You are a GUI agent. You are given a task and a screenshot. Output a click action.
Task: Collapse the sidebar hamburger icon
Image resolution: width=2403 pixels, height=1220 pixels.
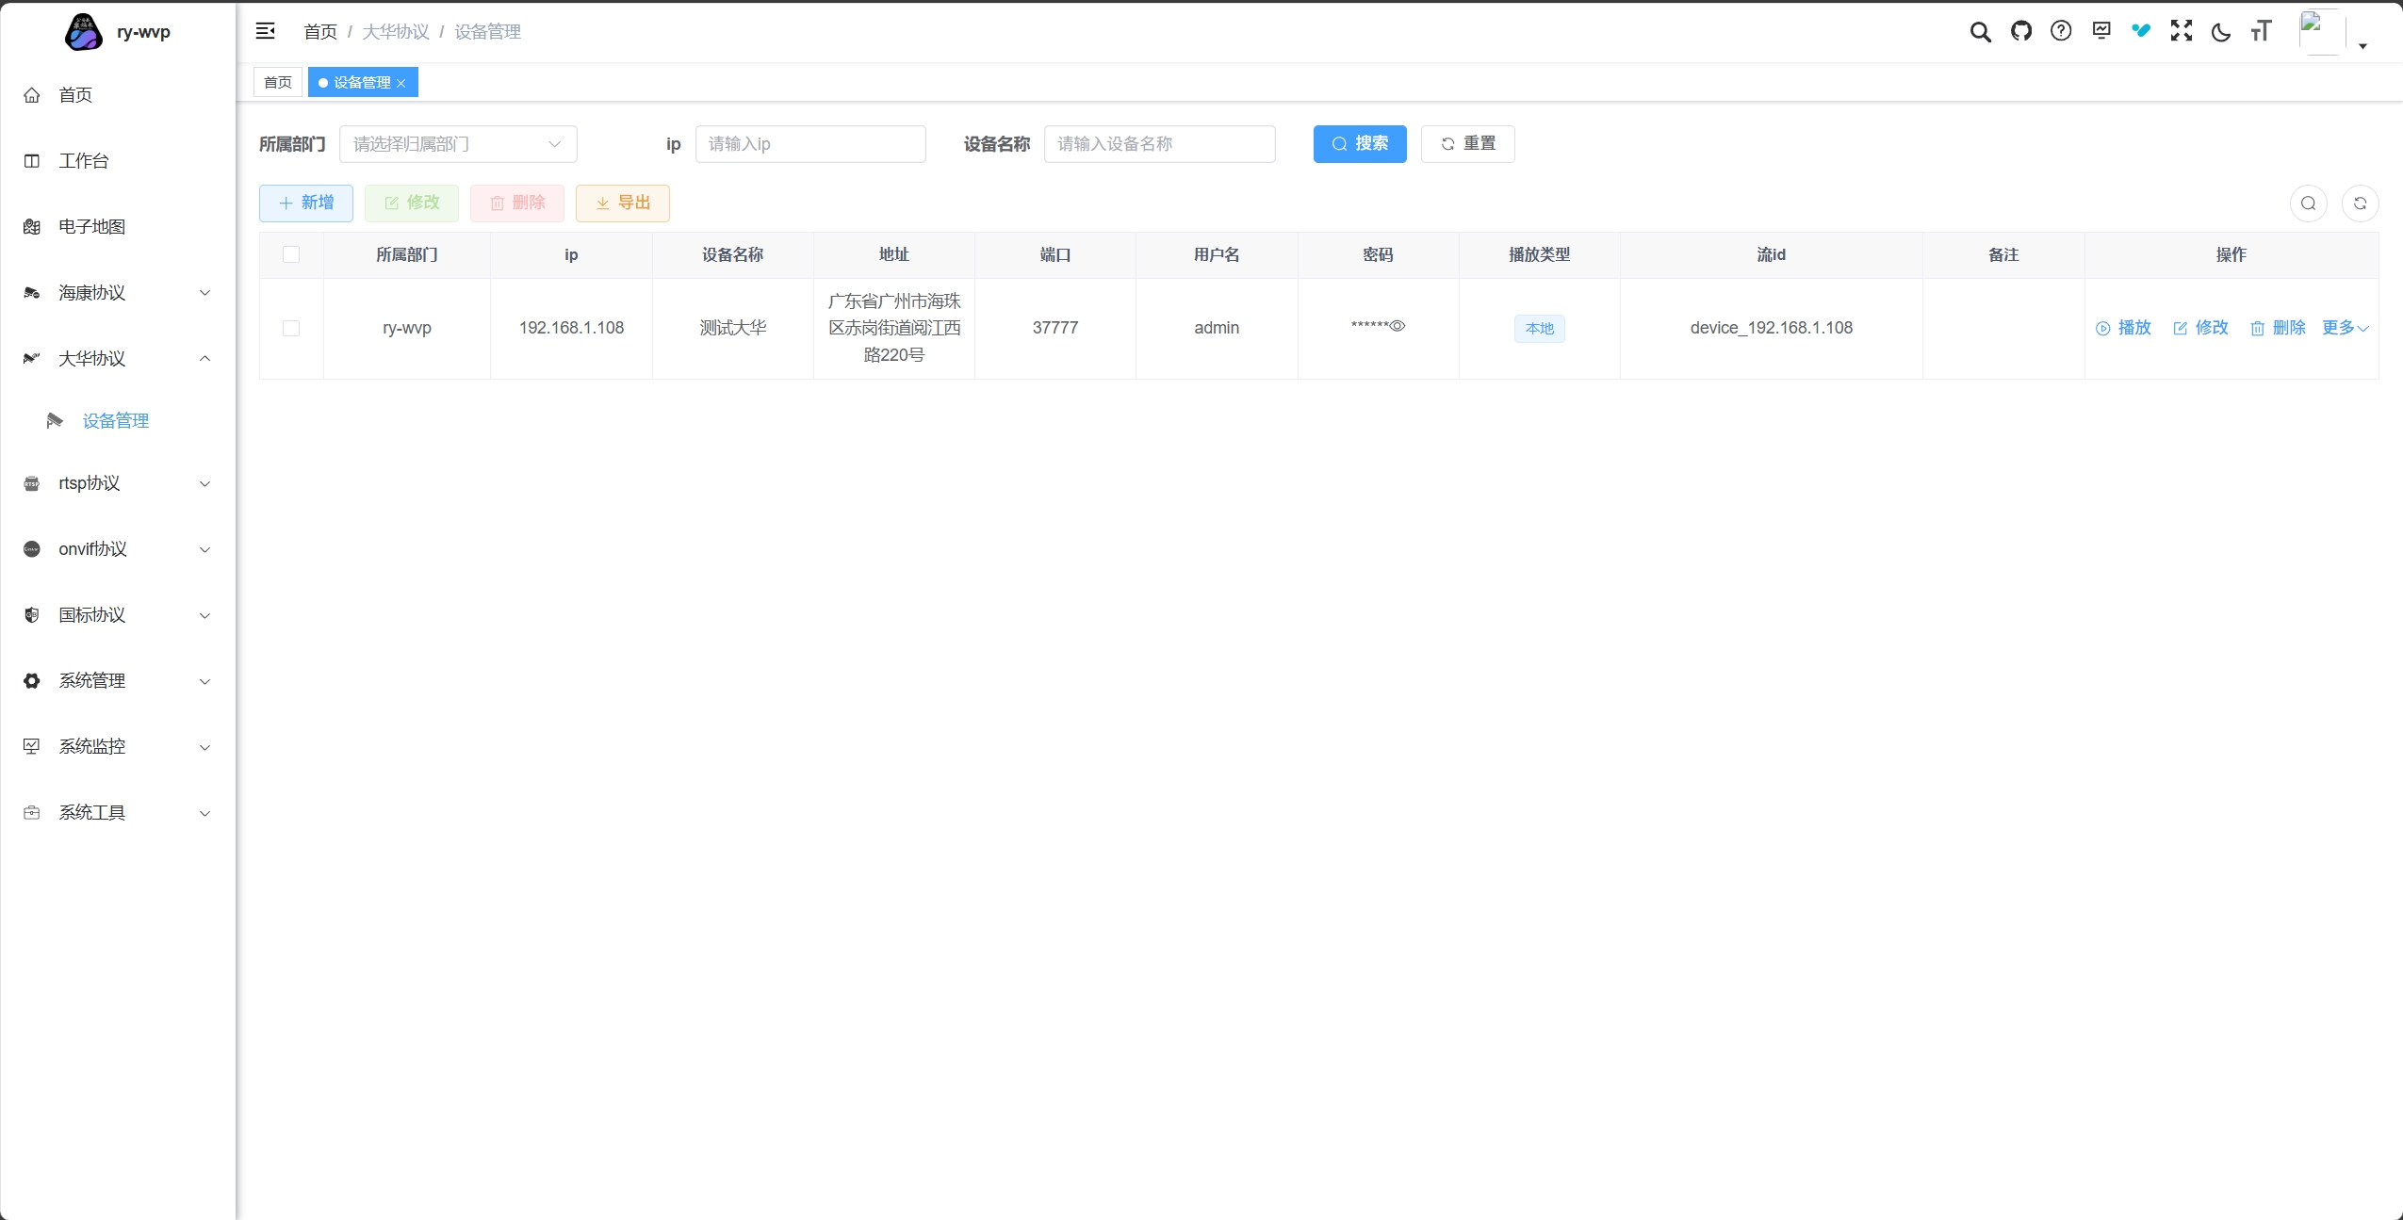(x=266, y=31)
